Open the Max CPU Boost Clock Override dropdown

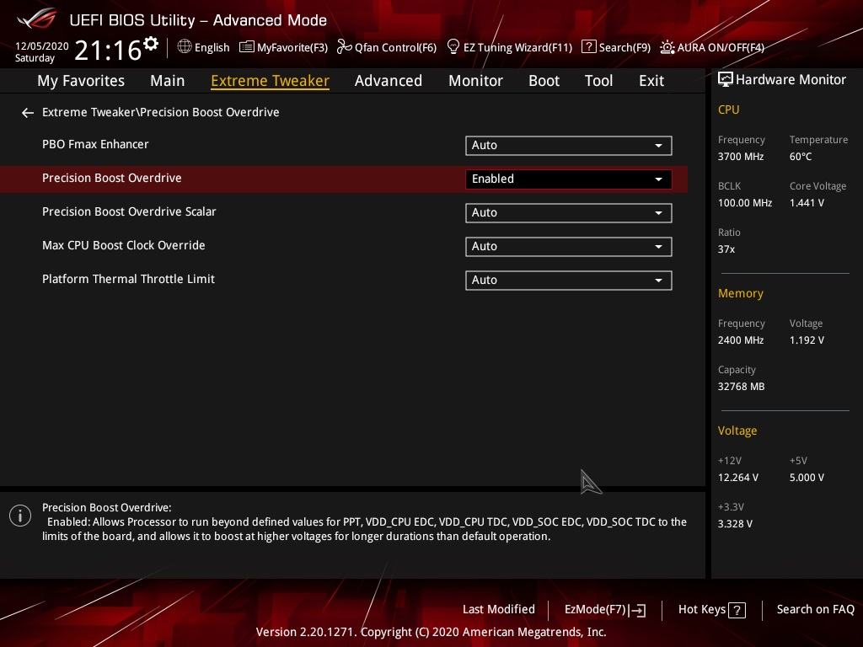[569, 247]
